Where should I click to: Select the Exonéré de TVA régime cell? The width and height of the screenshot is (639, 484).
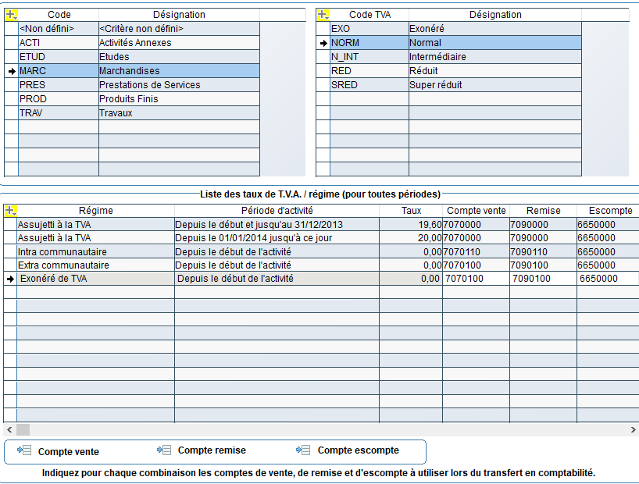coord(96,279)
